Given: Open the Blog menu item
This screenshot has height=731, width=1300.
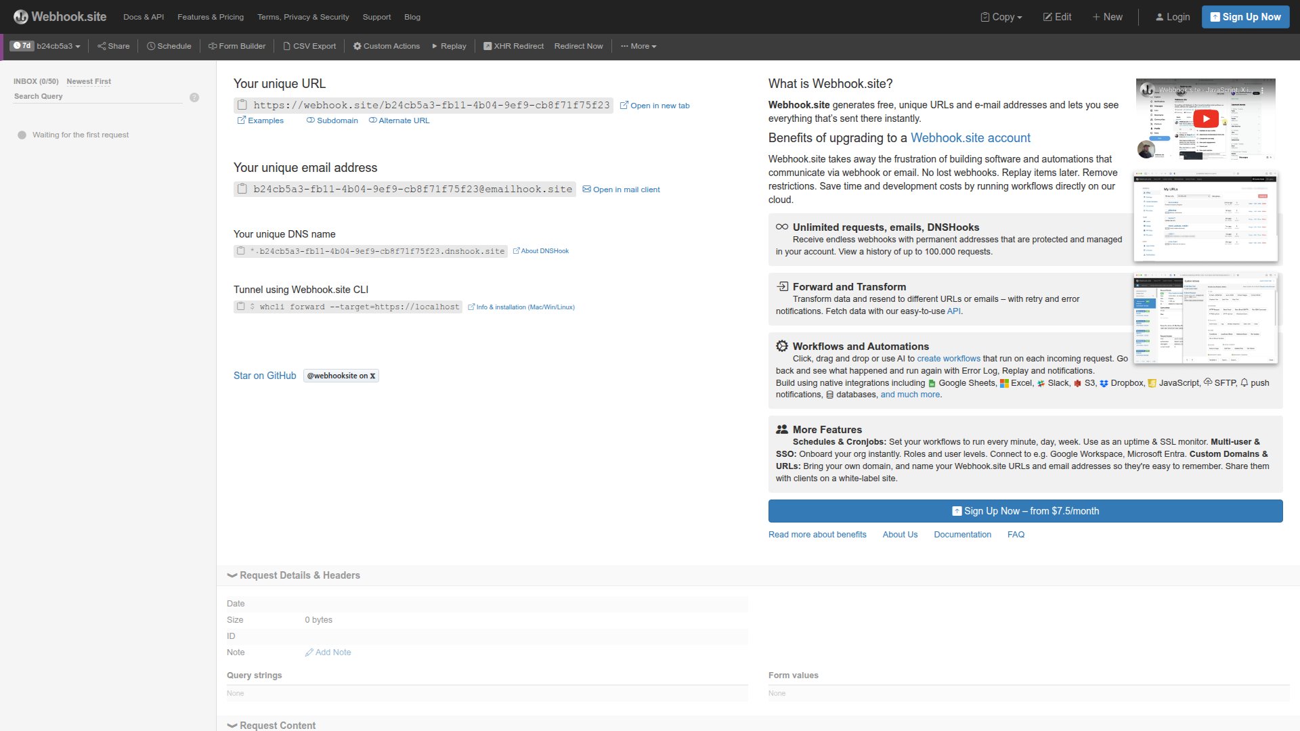Looking at the screenshot, I should pos(412,17).
